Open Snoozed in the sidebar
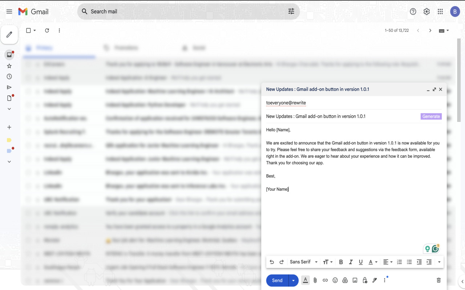The height and width of the screenshot is (290, 465). point(9,76)
